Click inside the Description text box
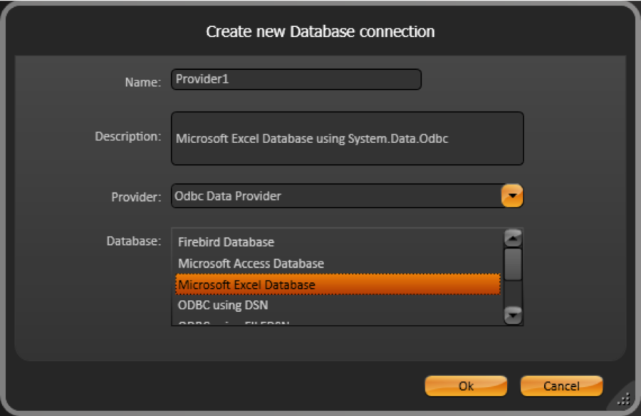 point(347,138)
